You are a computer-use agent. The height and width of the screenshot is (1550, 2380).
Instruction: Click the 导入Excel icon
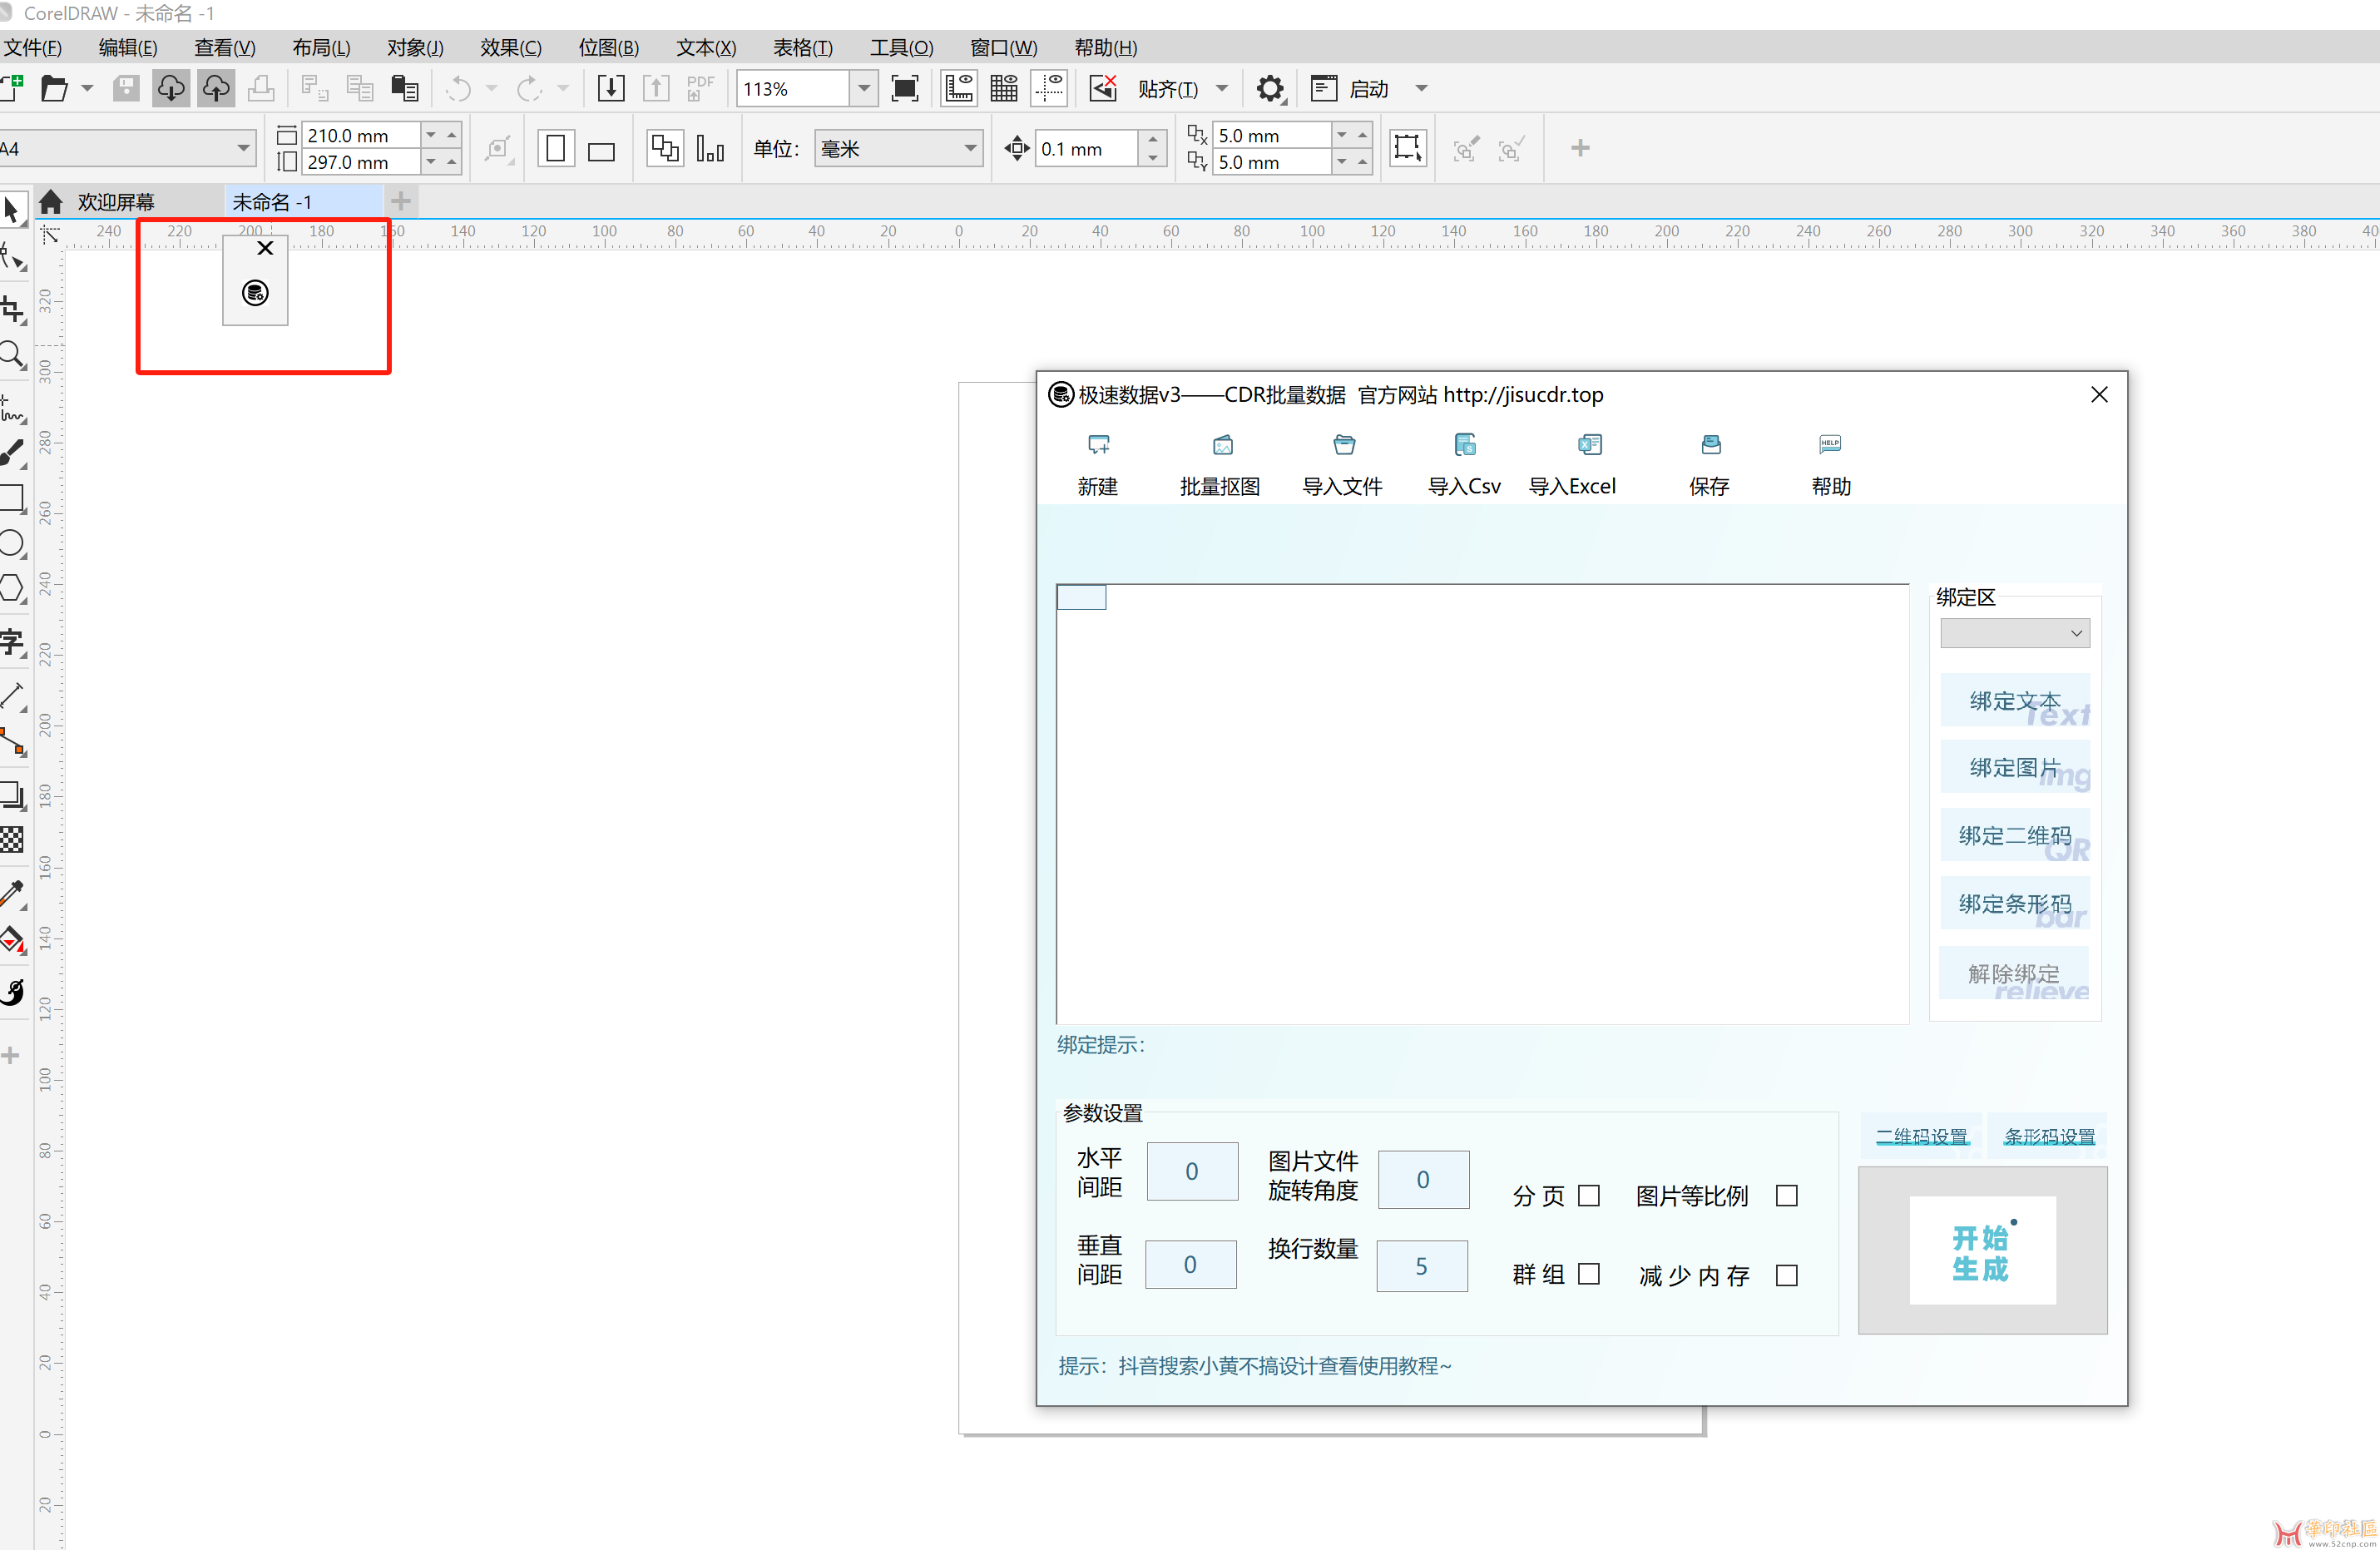point(1589,445)
